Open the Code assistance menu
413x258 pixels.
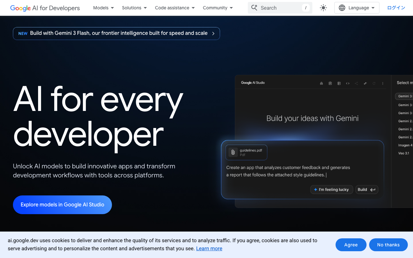pos(175,8)
